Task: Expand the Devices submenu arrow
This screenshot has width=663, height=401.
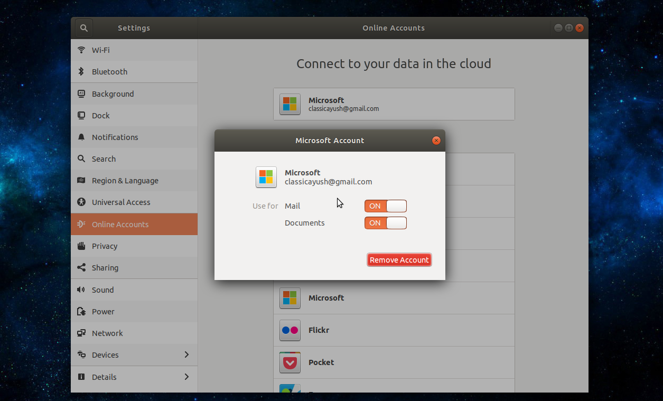Action: pos(186,355)
